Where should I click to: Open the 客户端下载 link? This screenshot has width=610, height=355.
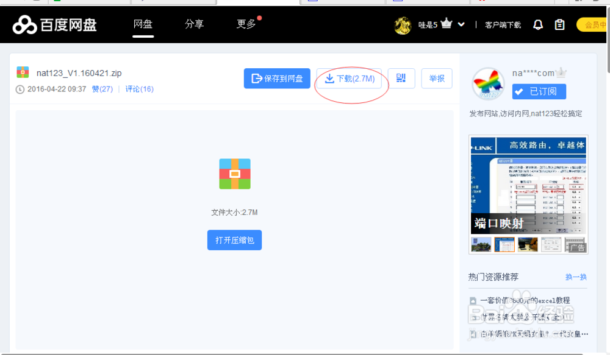pos(503,25)
